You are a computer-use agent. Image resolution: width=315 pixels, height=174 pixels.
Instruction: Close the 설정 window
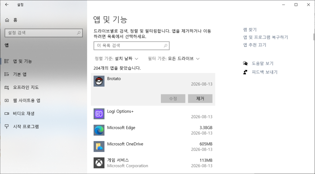(x=308, y=5)
